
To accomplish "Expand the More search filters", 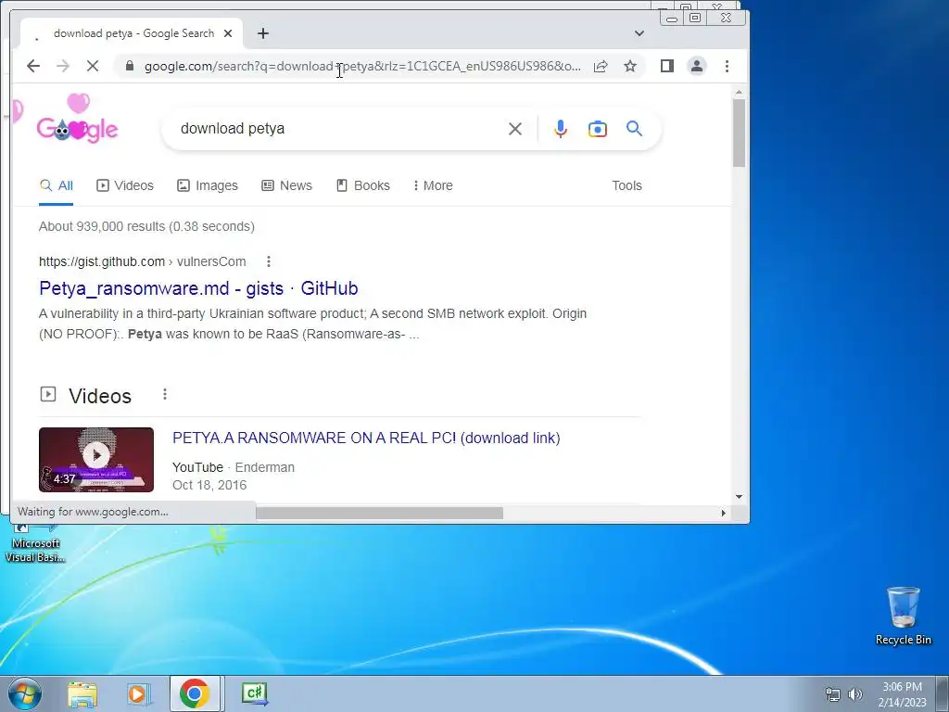I will pyautogui.click(x=434, y=185).
